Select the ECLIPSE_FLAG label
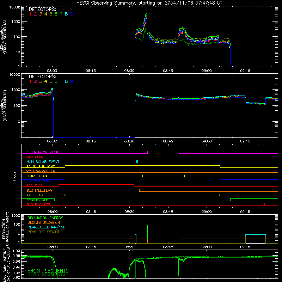This screenshot has height=282, width=282. (x=38, y=181)
